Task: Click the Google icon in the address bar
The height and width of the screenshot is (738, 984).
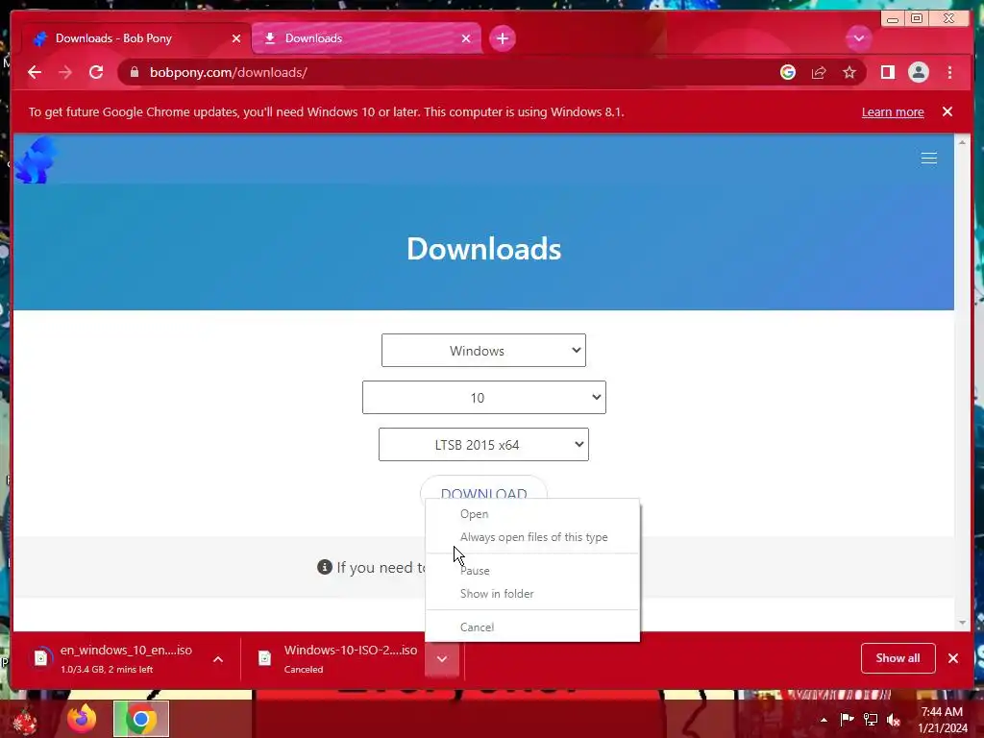Action: (788, 73)
